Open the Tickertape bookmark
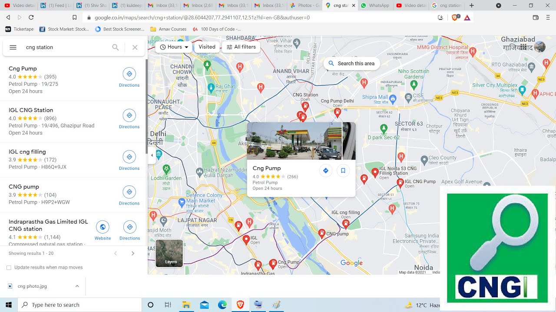The height and width of the screenshot is (312, 556). 19,29
